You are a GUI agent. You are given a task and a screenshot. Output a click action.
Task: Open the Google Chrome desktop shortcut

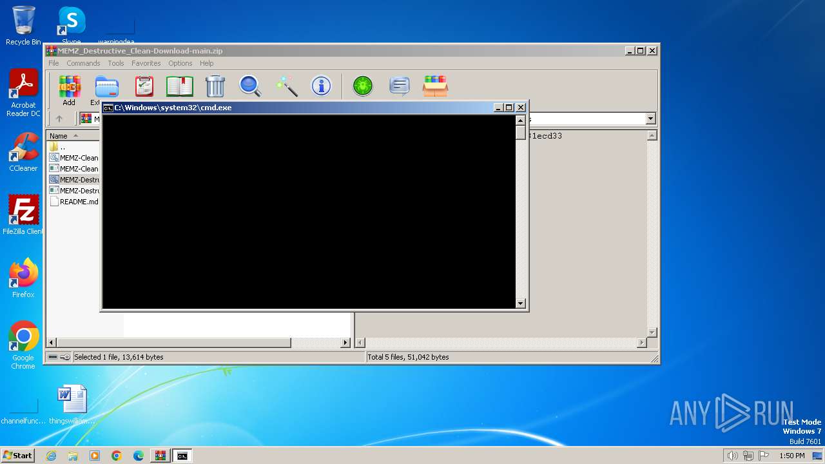tap(23, 345)
